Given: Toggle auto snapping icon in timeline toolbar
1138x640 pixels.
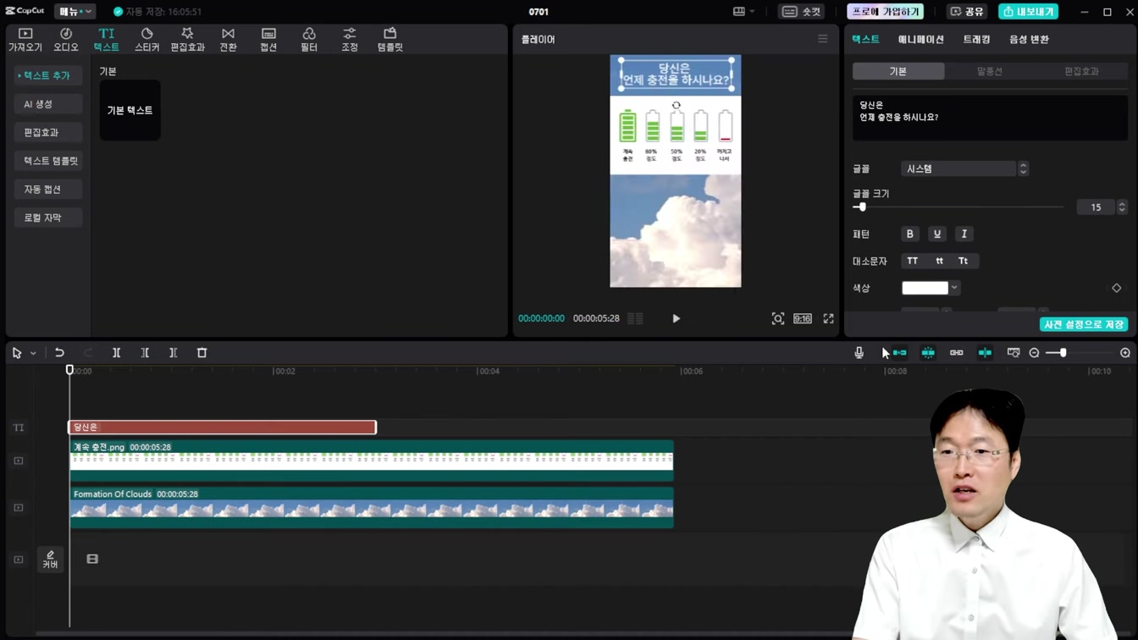Looking at the screenshot, I should coord(928,353).
